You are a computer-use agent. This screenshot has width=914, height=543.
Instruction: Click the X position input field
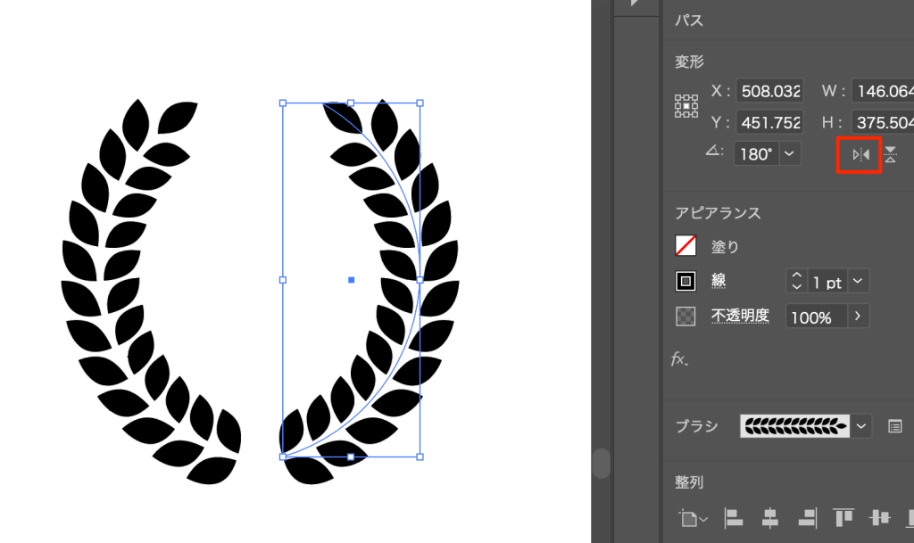[x=768, y=91]
